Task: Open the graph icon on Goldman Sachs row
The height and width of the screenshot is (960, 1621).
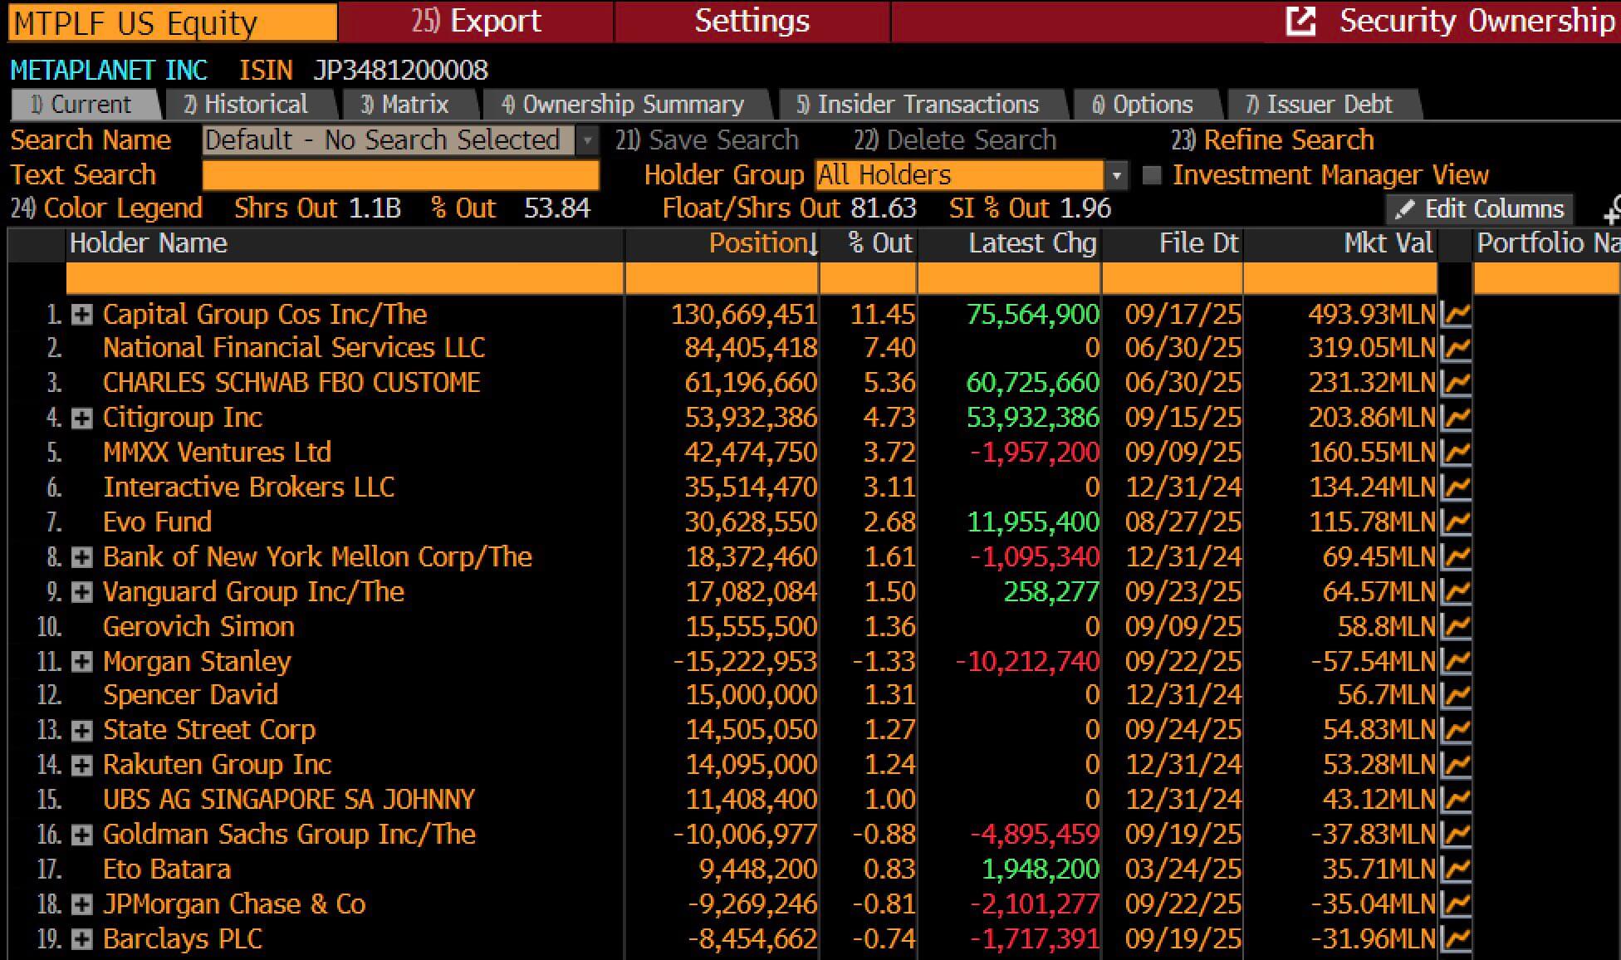Action: click(x=1457, y=834)
